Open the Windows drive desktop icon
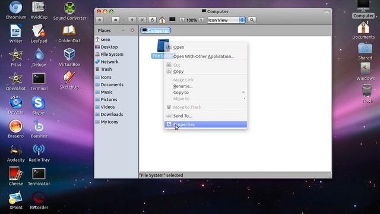 [366, 71]
